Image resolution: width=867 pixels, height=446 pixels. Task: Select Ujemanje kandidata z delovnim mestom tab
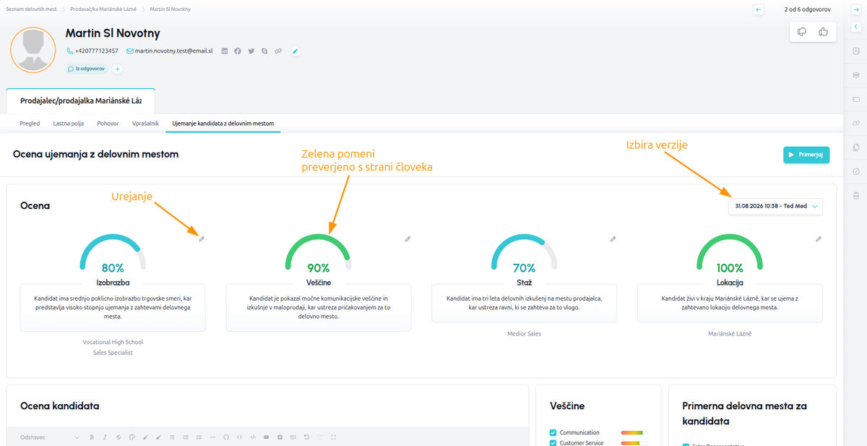(x=223, y=124)
